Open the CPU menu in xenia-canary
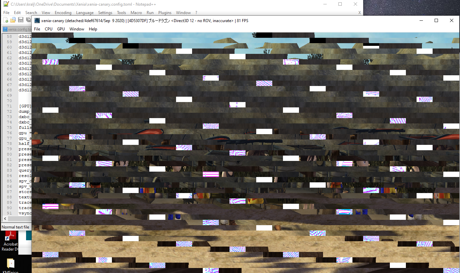 (49, 29)
